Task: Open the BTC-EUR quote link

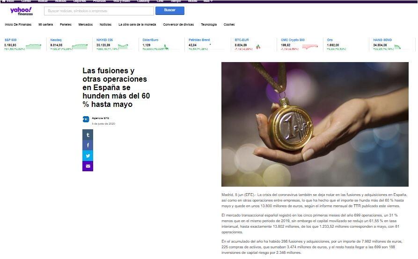Action: point(242,40)
